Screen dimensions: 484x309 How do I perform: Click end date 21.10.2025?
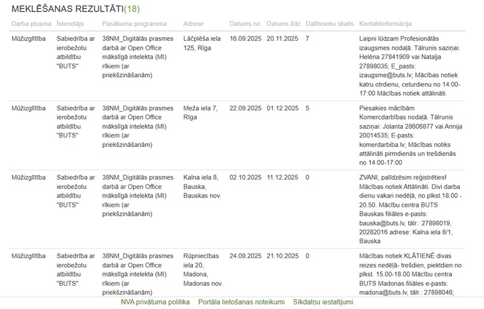(x=282, y=256)
